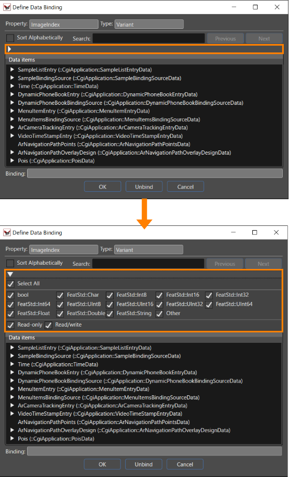
Task: Uncheck the bool type filter
Action: (x=10, y=295)
